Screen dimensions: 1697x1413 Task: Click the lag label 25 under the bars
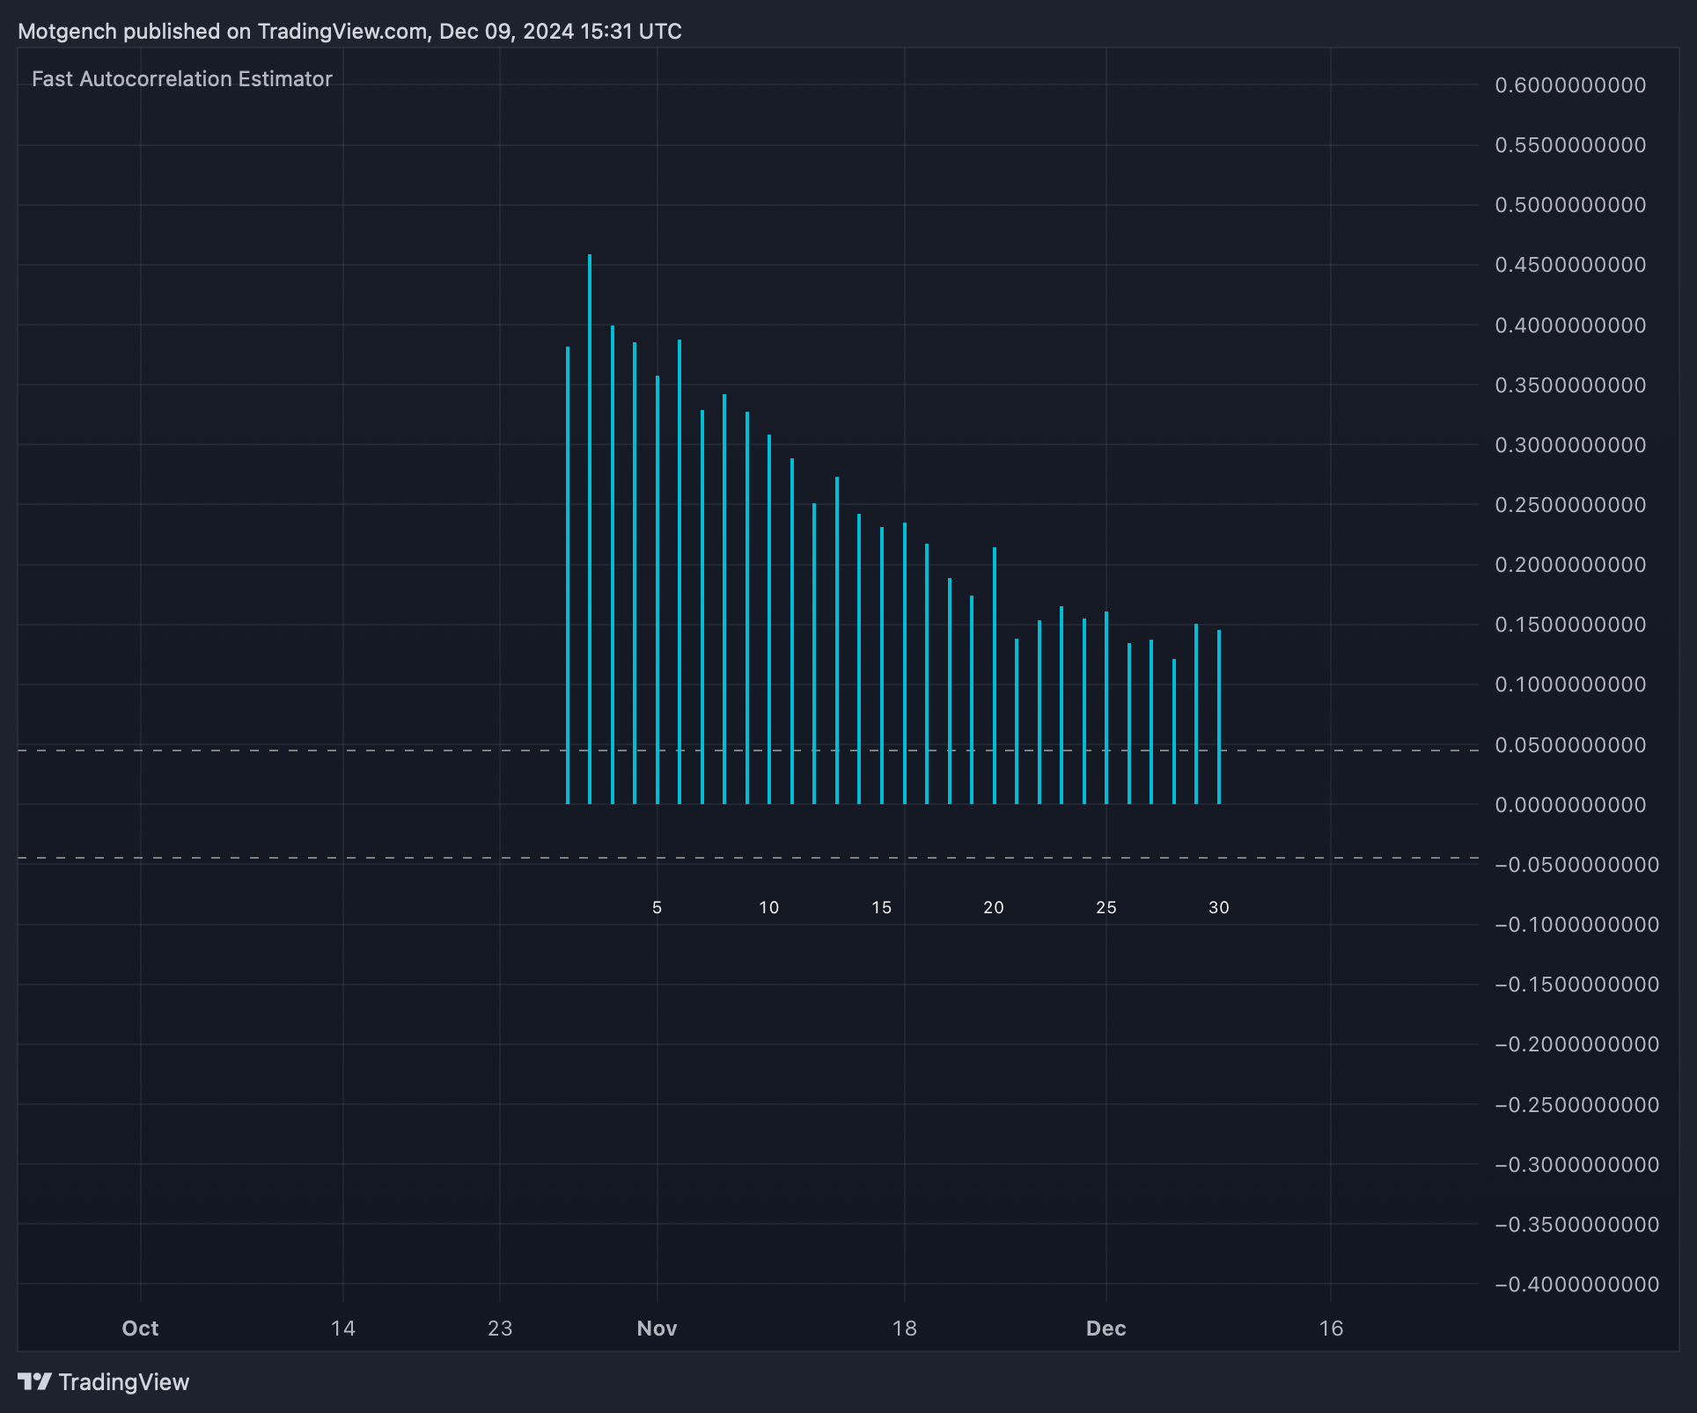point(1106,908)
